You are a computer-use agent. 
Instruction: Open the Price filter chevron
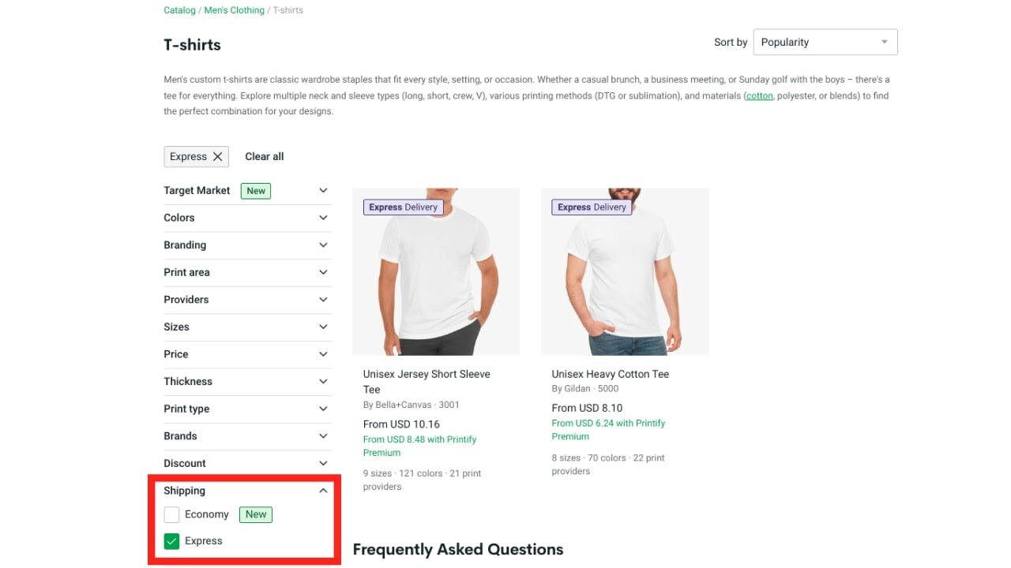(323, 354)
